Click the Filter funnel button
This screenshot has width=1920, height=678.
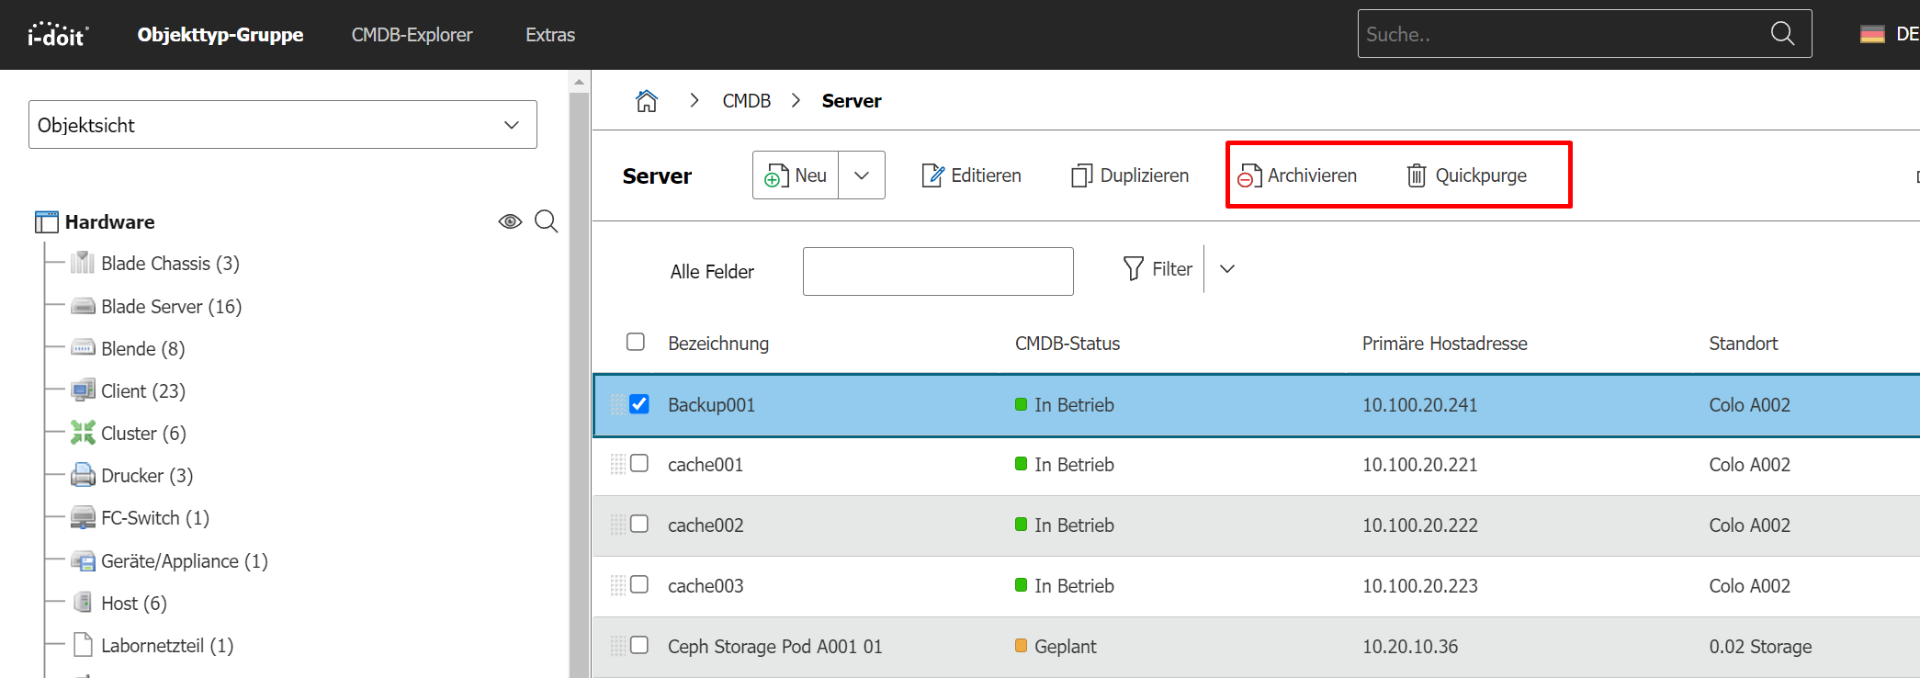[1158, 269]
